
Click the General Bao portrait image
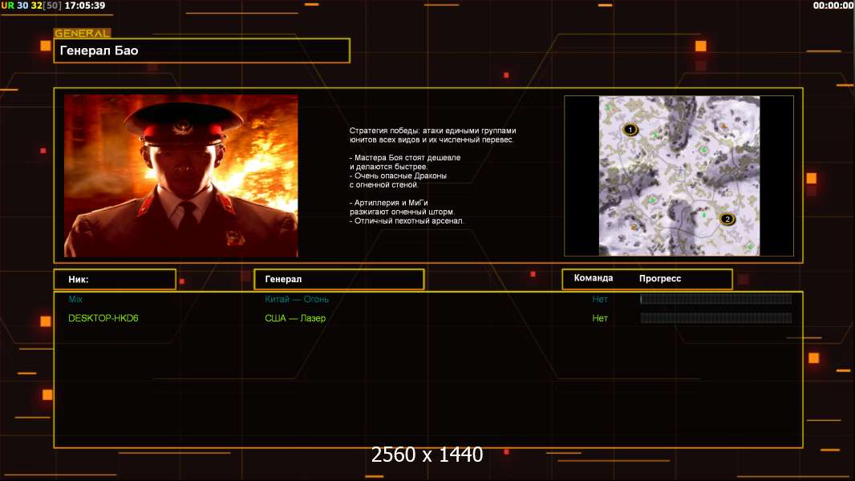tap(180, 176)
